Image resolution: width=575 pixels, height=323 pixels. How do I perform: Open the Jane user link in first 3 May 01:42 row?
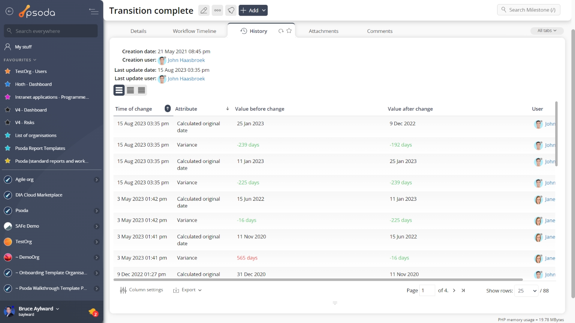pyautogui.click(x=550, y=199)
